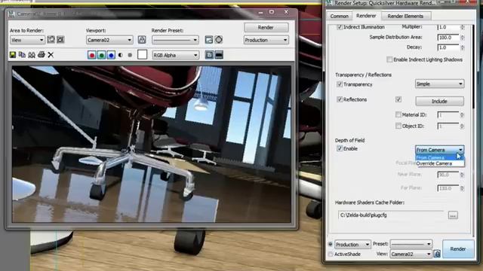Display the alpha channel
The height and width of the screenshot is (271, 483).
click(x=121, y=55)
